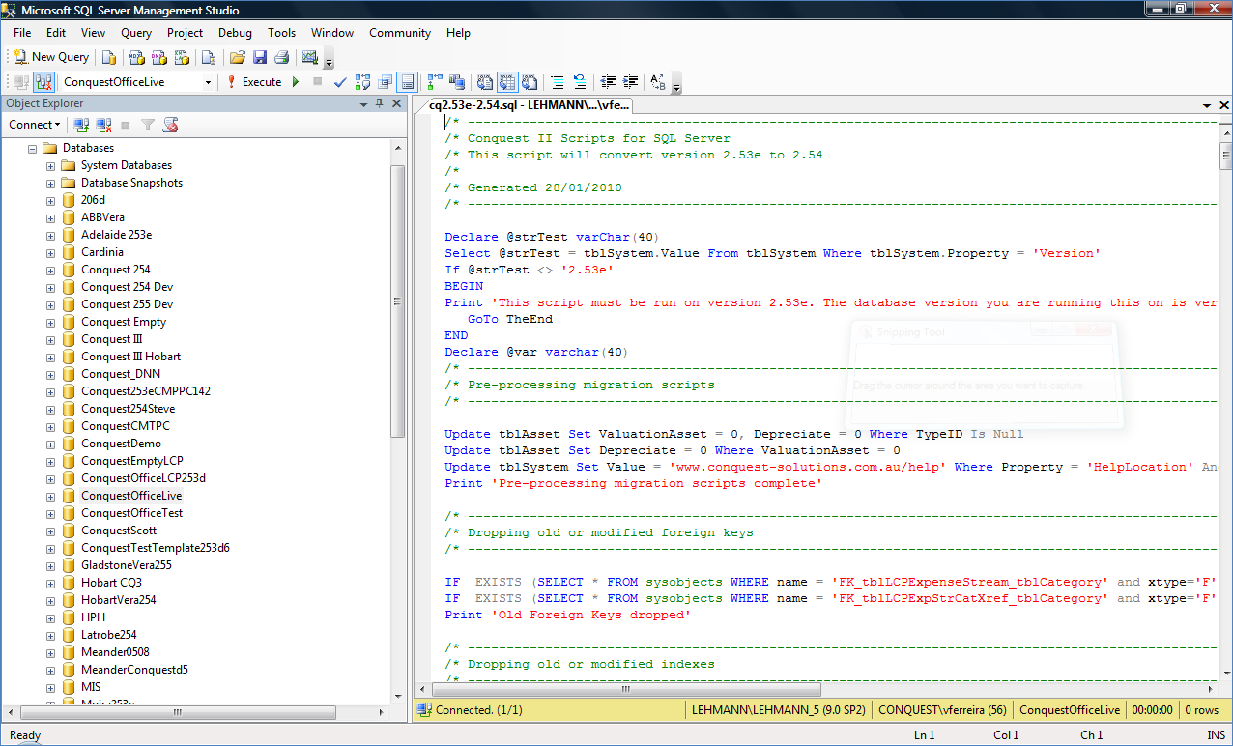Print the current script
This screenshot has height=746, width=1233.
[x=281, y=57]
